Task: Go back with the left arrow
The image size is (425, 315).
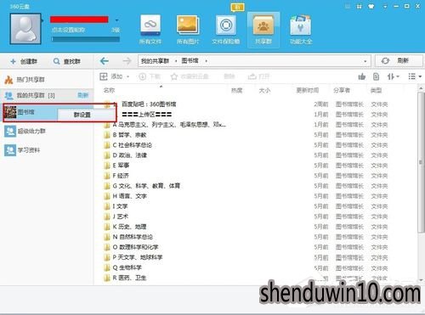Action: coord(105,61)
